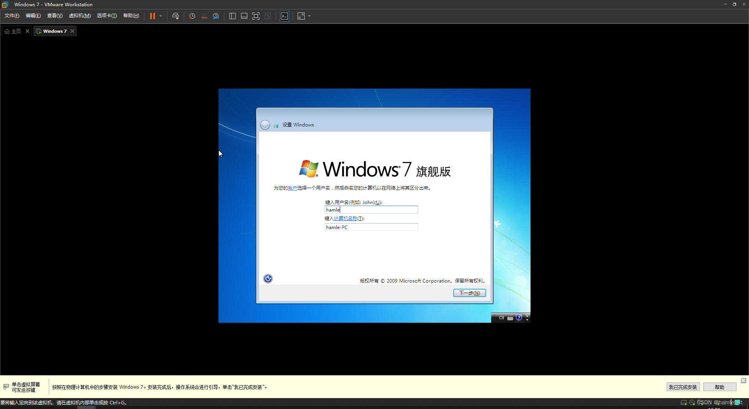Screen dimensions: 749x409
Task: Close the Windows 7 tab
Action: [72, 31]
